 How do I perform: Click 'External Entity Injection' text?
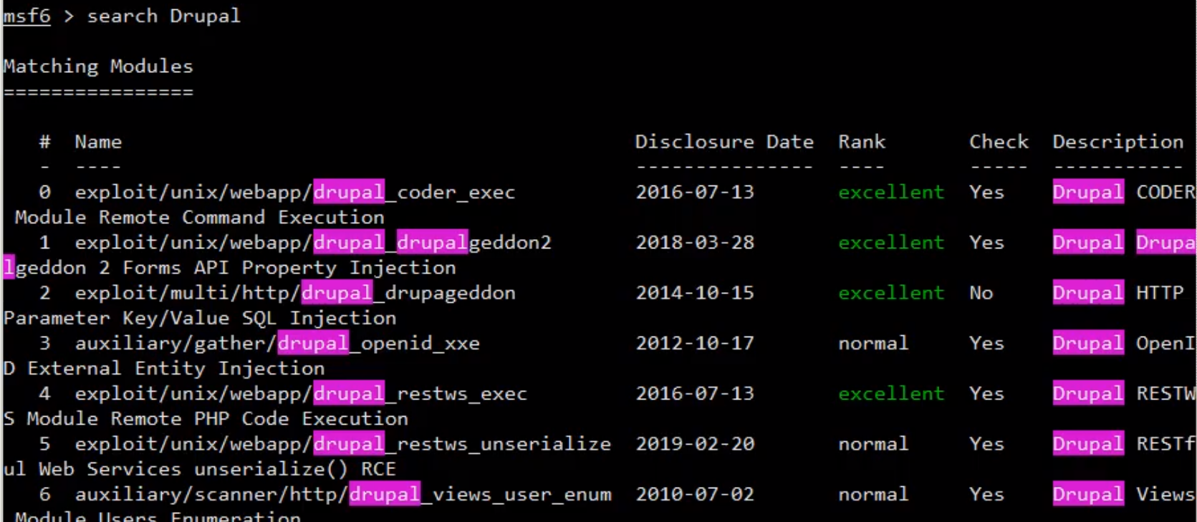click(176, 368)
